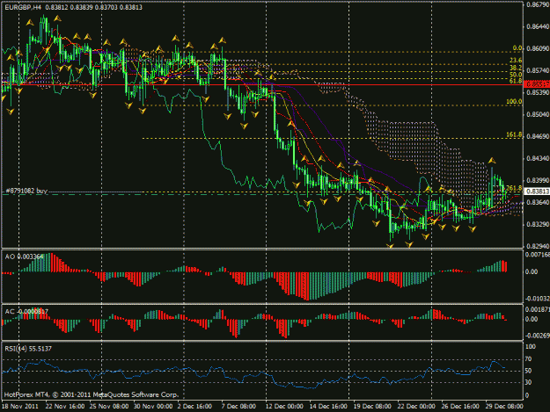Viewport: 550px width, 412px height.
Task: Click price scale value 0.83290
Action: coord(538,224)
